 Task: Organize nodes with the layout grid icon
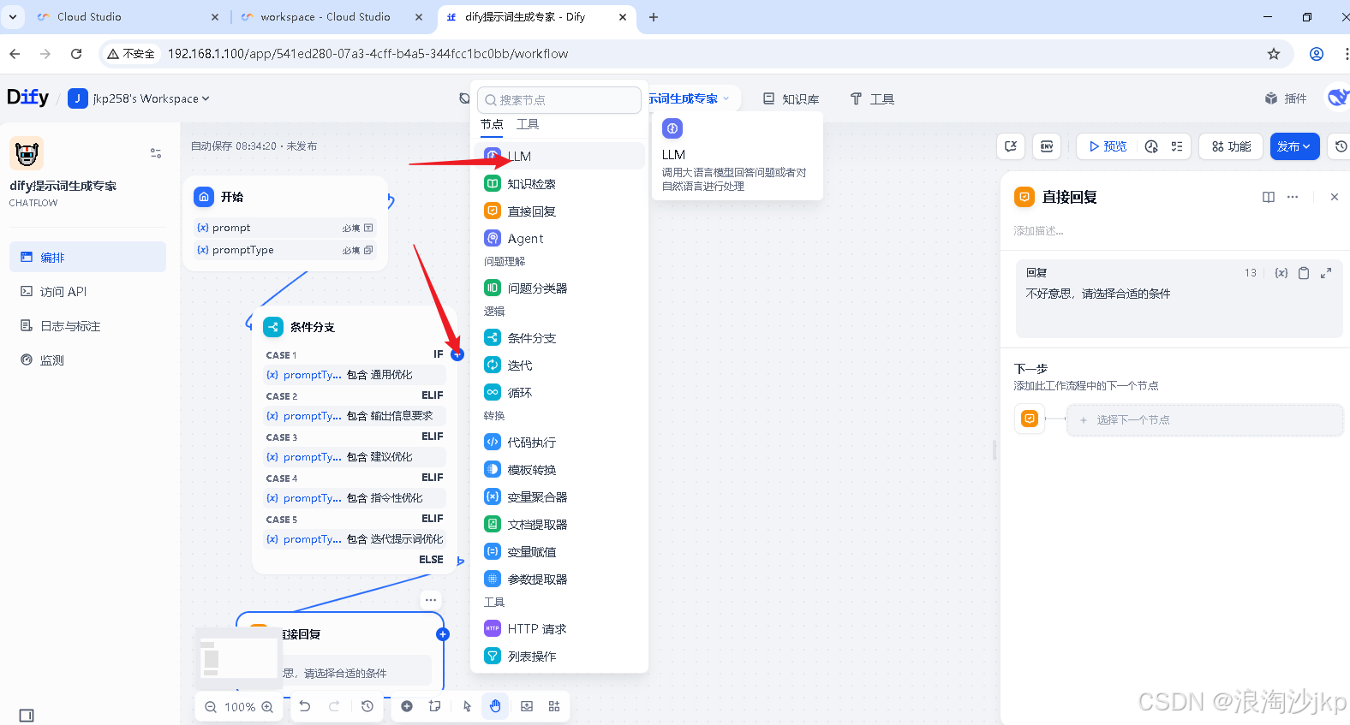(x=554, y=706)
